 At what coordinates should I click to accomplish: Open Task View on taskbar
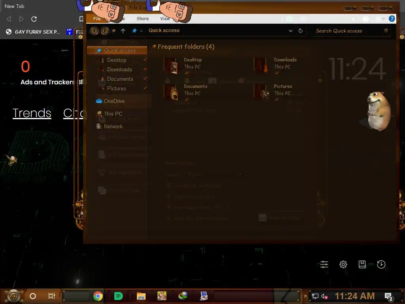tap(52, 296)
